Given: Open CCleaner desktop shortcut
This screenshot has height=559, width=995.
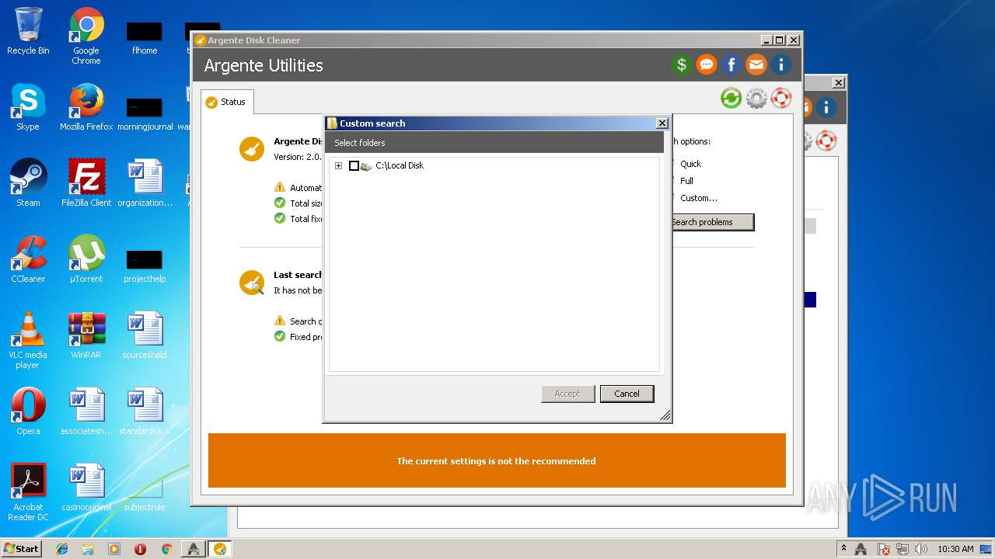Looking at the screenshot, I should (28, 259).
